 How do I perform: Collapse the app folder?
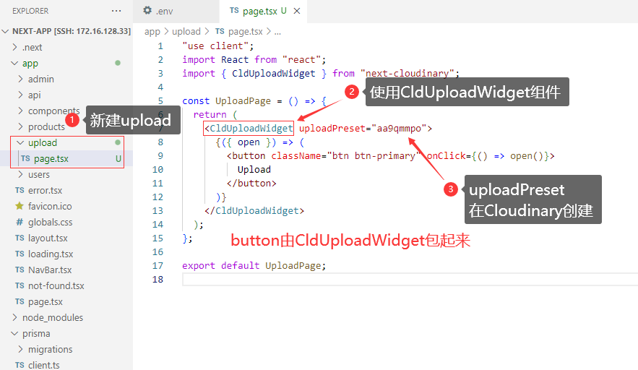[x=14, y=63]
